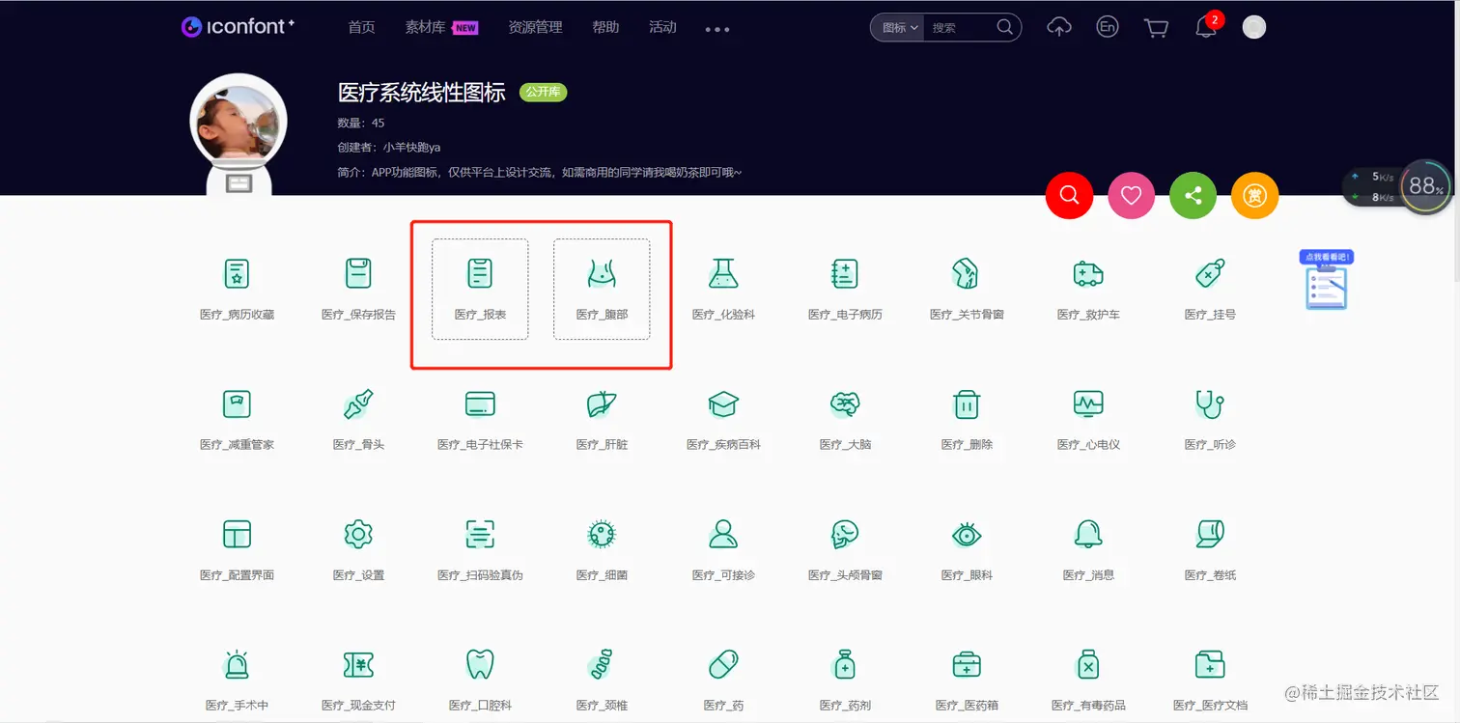Image resolution: width=1460 pixels, height=723 pixels.
Task: Select the 医疗_化验科 flask icon
Action: coord(723,274)
